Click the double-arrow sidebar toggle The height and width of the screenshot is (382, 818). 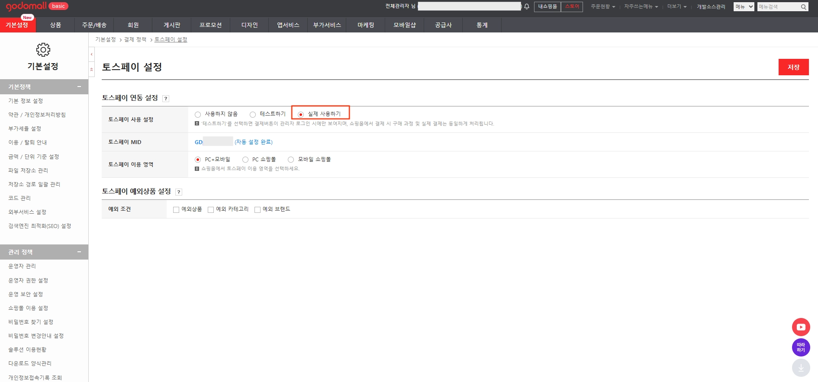[x=91, y=69]
